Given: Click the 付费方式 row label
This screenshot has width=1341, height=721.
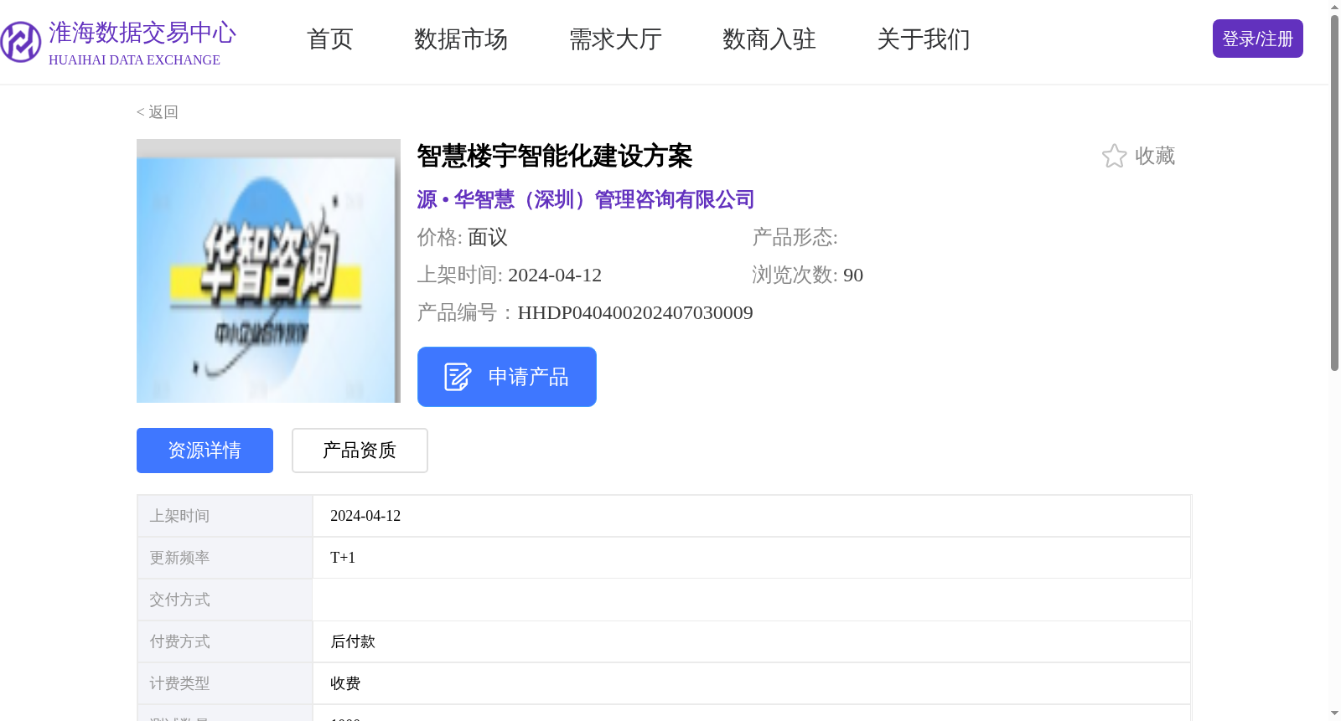Looking at the screenshot, I should click(x=179, y=641).
